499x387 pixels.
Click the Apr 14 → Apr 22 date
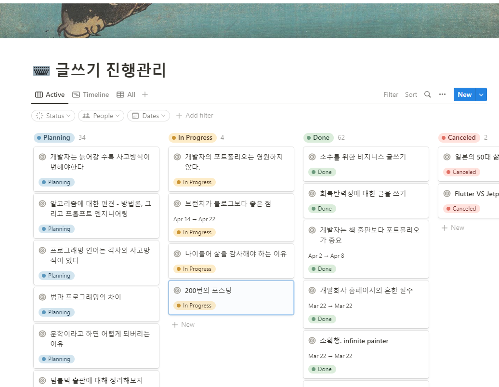tap(195, 219)
